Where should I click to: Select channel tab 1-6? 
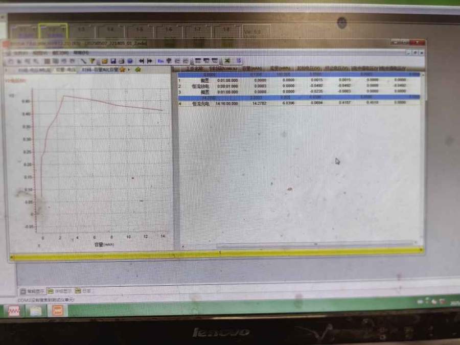[x=169, y=32]
